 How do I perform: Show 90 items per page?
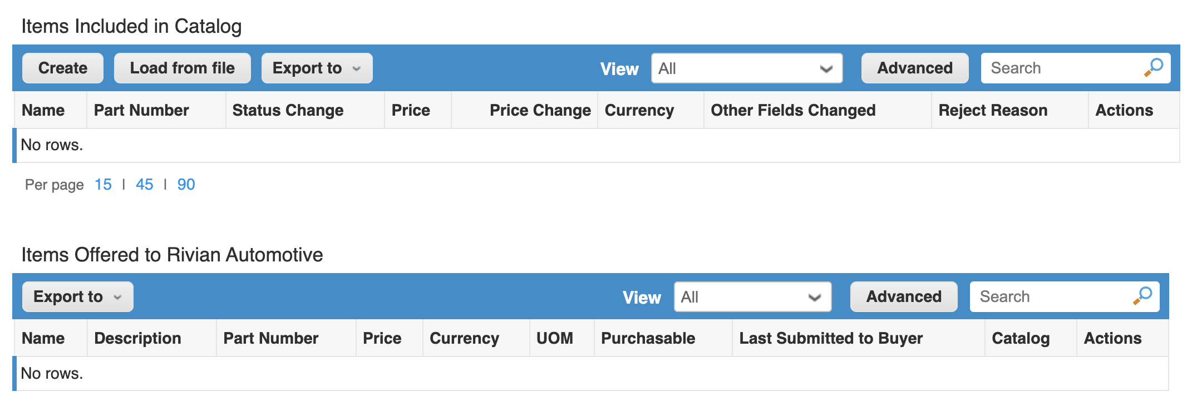point(186,185)
